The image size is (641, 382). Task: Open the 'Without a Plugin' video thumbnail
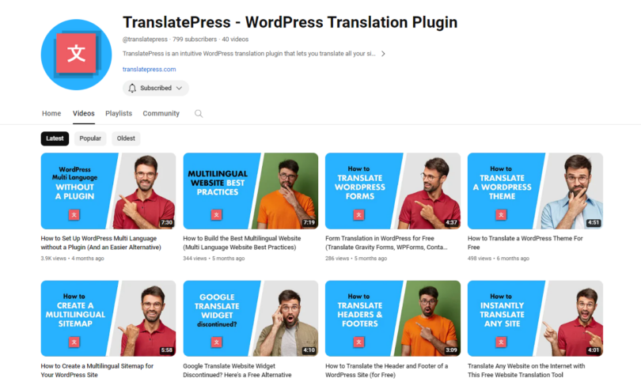108,191
